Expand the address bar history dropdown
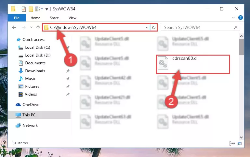Screen dimensions: 250x157 click(x=147, y=27)
